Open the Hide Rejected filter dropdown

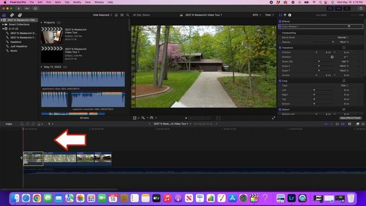click(102, 15)
